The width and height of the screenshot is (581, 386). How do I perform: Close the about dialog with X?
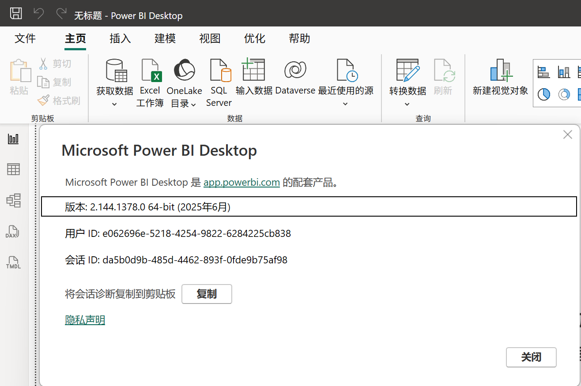click(x=568, y=135)
